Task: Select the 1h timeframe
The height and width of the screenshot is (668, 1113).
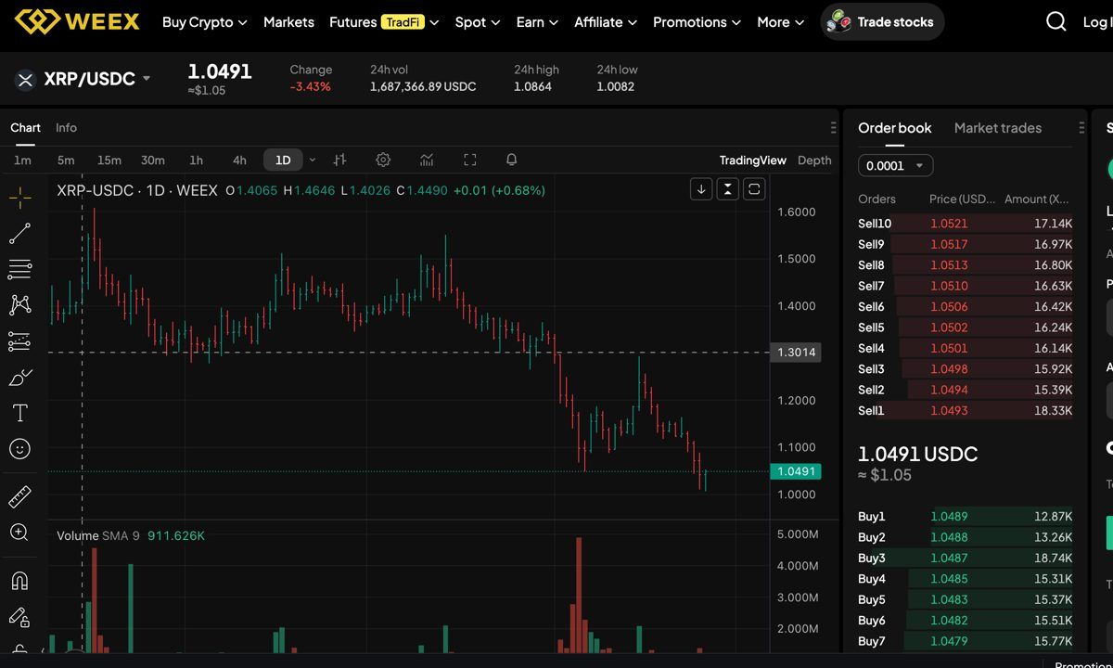Action: pyautogui.click(x=196, y=161)
